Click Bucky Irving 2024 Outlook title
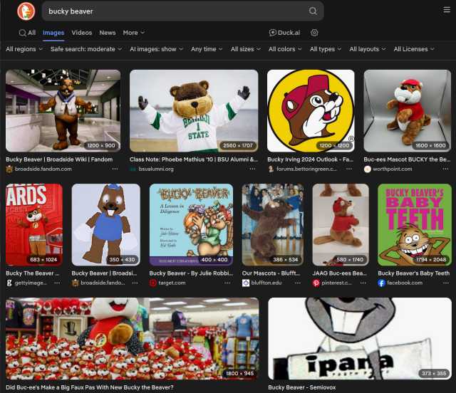The image size is (456, 393). click(311, 159)
